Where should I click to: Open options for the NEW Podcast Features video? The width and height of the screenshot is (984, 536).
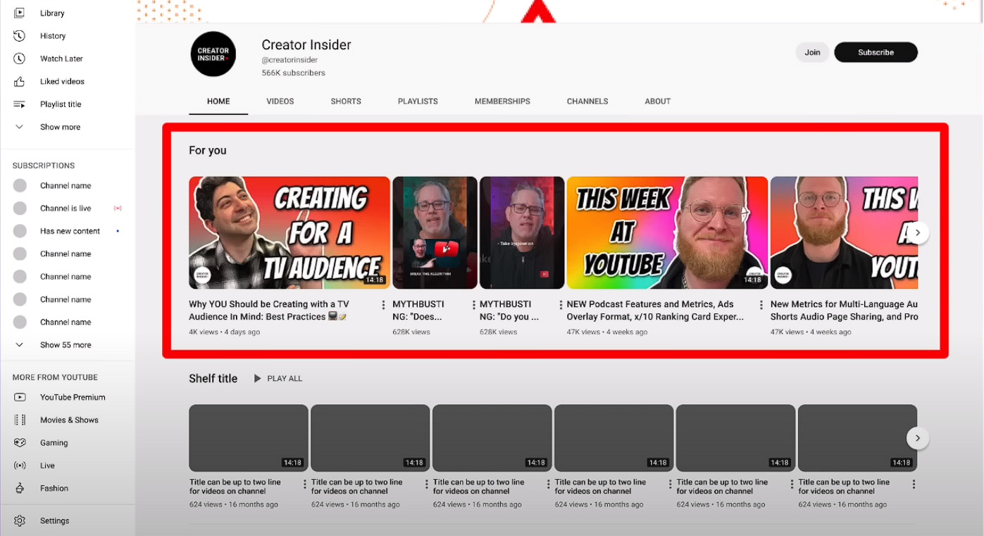tap(761, 305)
